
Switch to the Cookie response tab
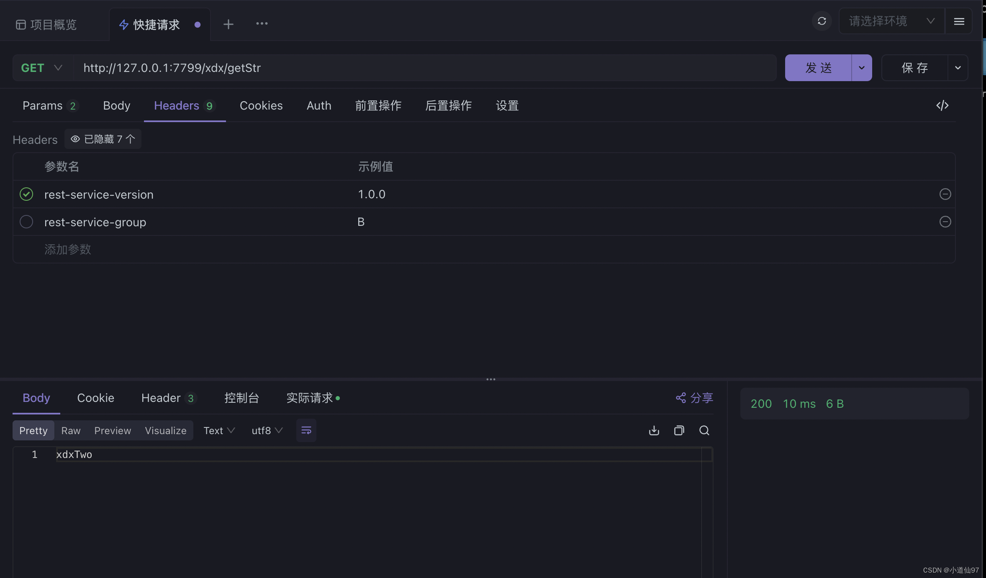coord(95,398)
